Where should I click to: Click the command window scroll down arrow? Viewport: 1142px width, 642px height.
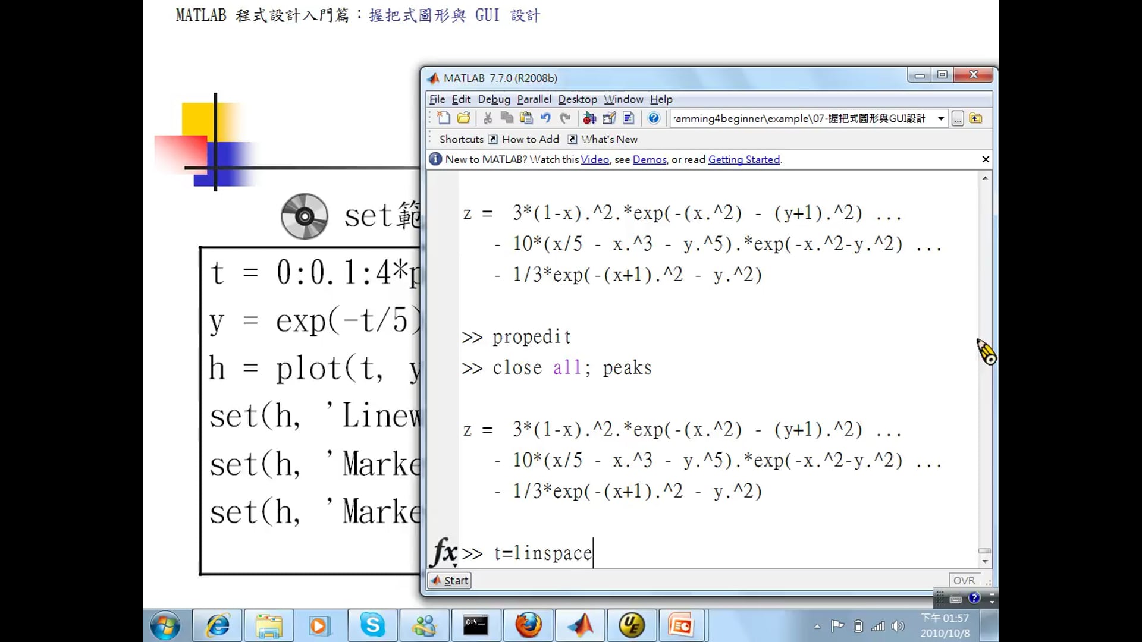985,561
